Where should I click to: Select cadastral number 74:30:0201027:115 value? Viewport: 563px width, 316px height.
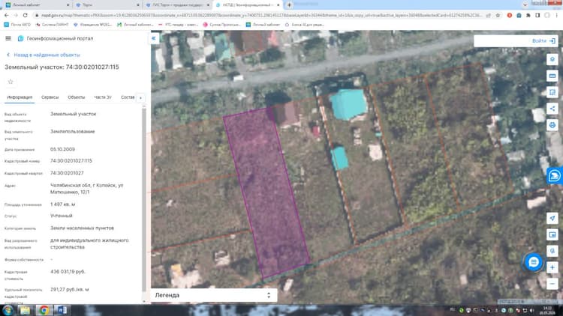coord(71,161)
